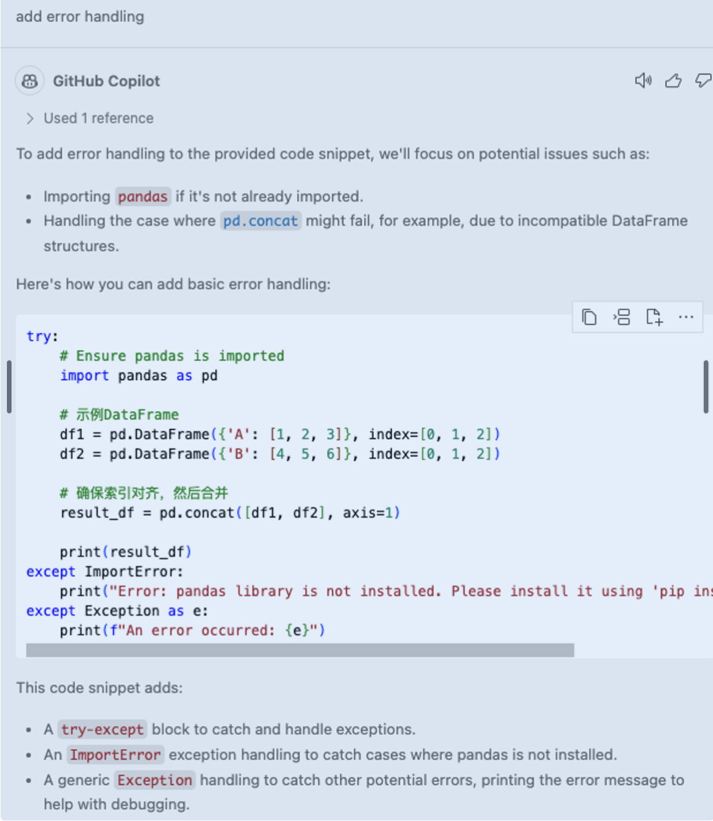Click the vertical handle on the left edge
This screenshot has height=821, width=713.
point(9,387)
